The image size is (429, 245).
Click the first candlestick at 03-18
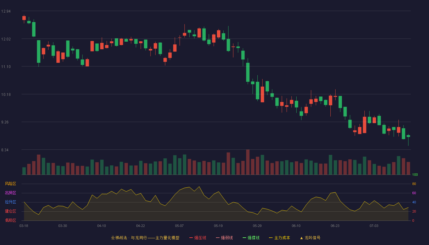click(x=24, y=18)
